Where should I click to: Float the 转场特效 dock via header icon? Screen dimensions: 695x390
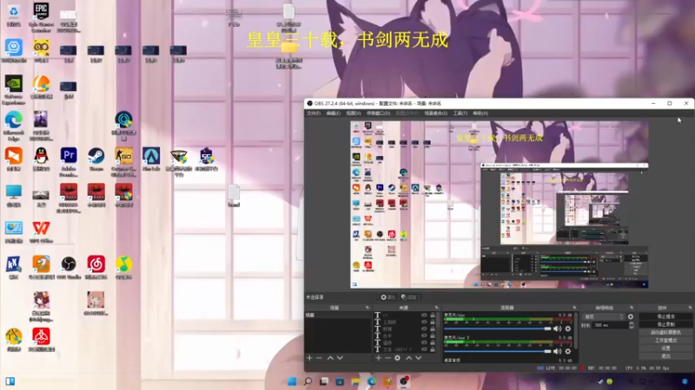click(632, 308)
